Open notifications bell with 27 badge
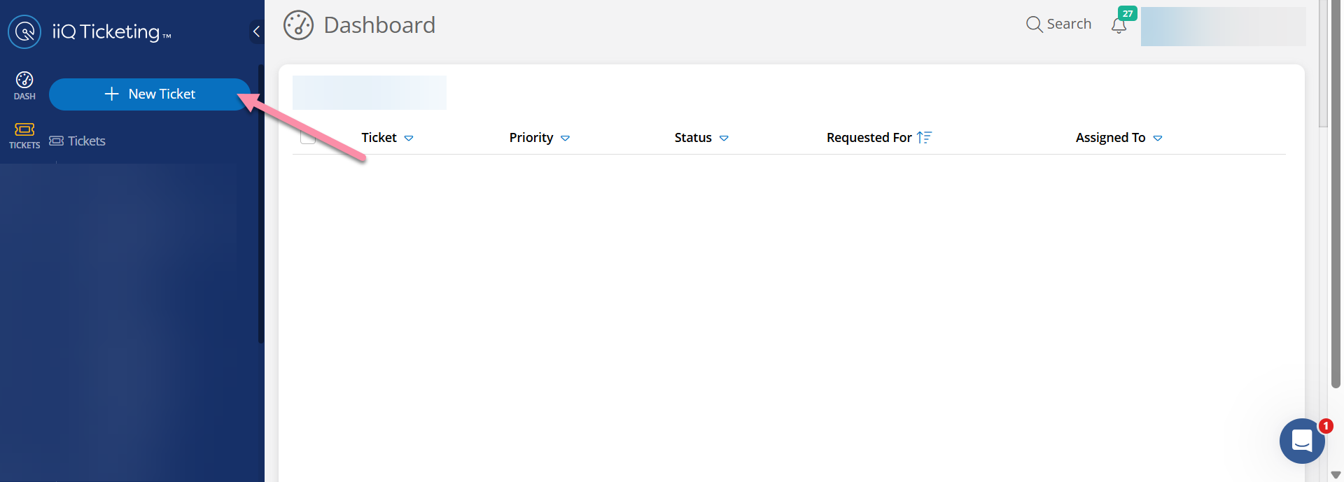This screenshot has height=482, width=1344. [1119, 26]
